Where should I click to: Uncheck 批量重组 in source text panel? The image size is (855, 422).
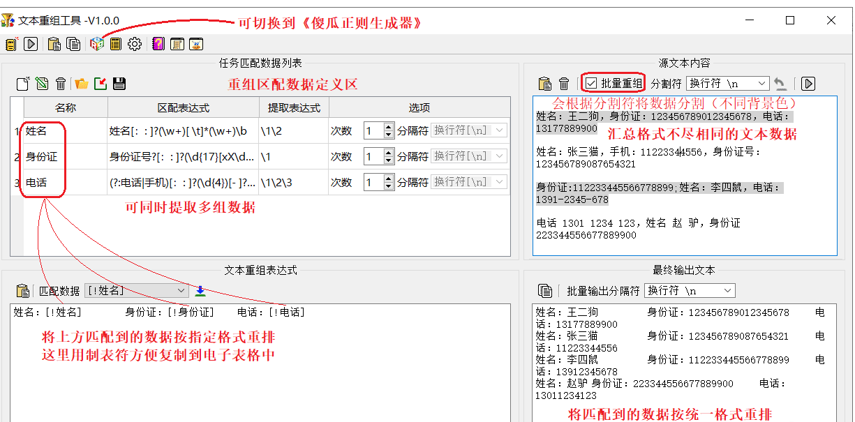click(590, 83)
